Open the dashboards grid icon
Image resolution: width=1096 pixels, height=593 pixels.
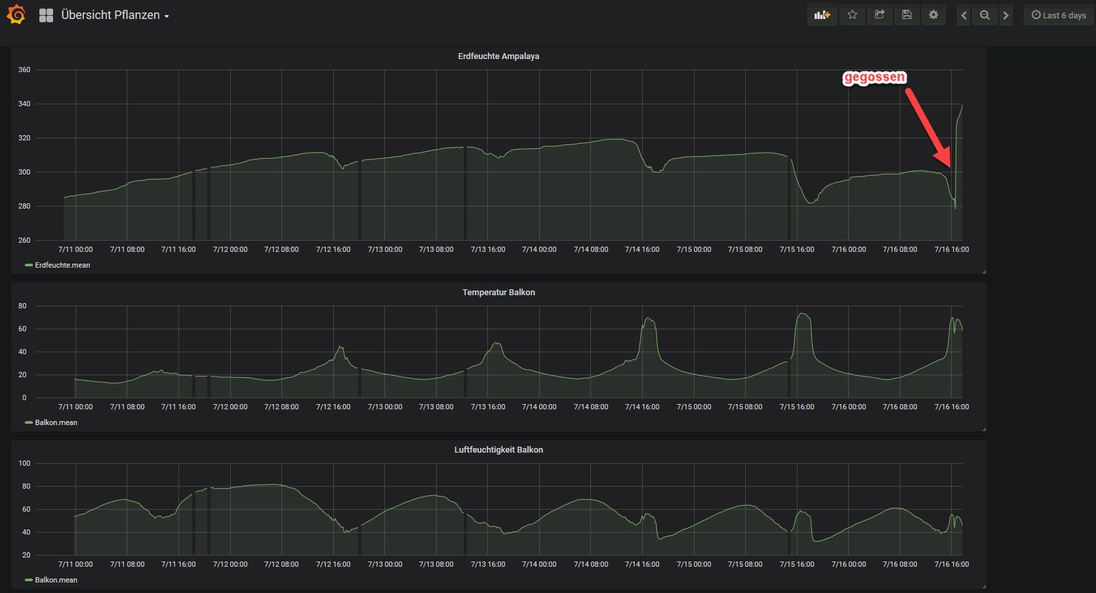[x=46, y=15]
